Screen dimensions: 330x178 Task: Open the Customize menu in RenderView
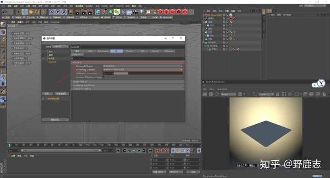point(222,89)
